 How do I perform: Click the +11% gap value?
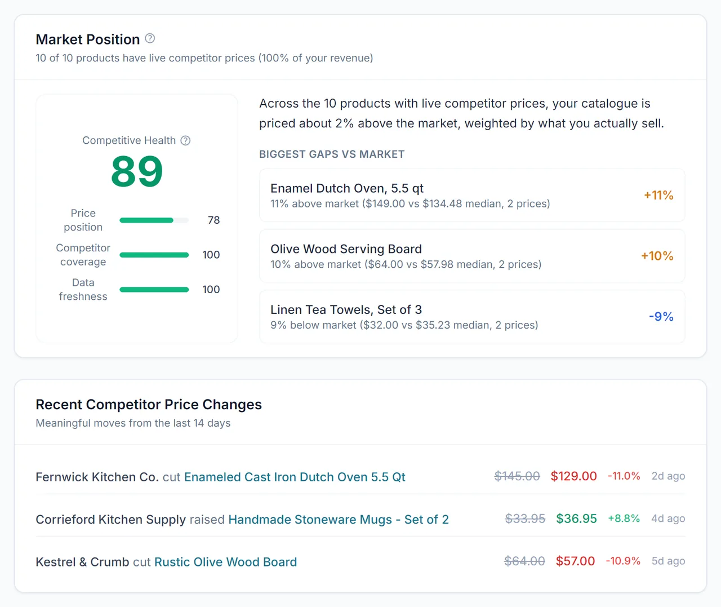tap(658, 195)
